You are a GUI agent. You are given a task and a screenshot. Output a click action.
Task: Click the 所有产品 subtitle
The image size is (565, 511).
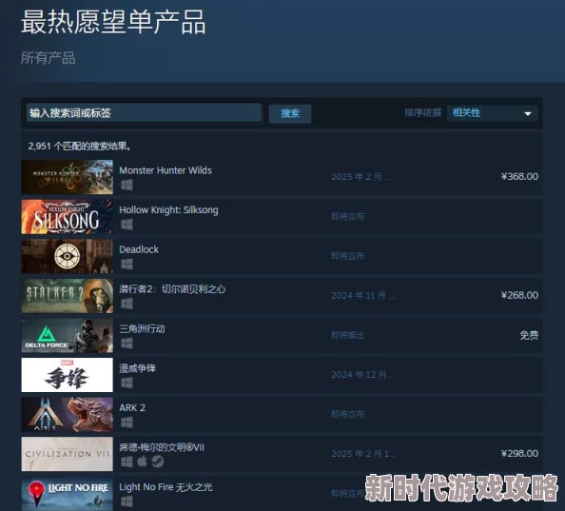(48, 58)
